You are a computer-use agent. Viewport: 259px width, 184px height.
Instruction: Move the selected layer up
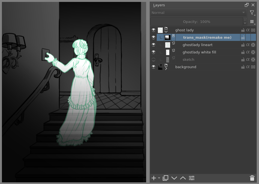pos(183,178)
